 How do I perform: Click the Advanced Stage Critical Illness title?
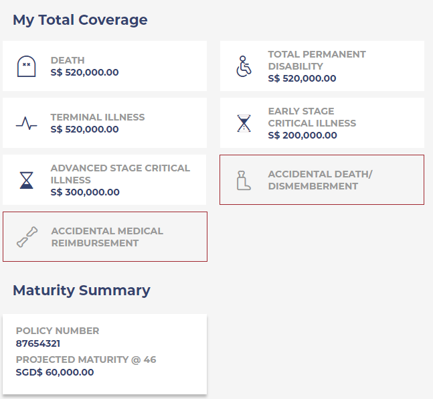coord(120,174)
